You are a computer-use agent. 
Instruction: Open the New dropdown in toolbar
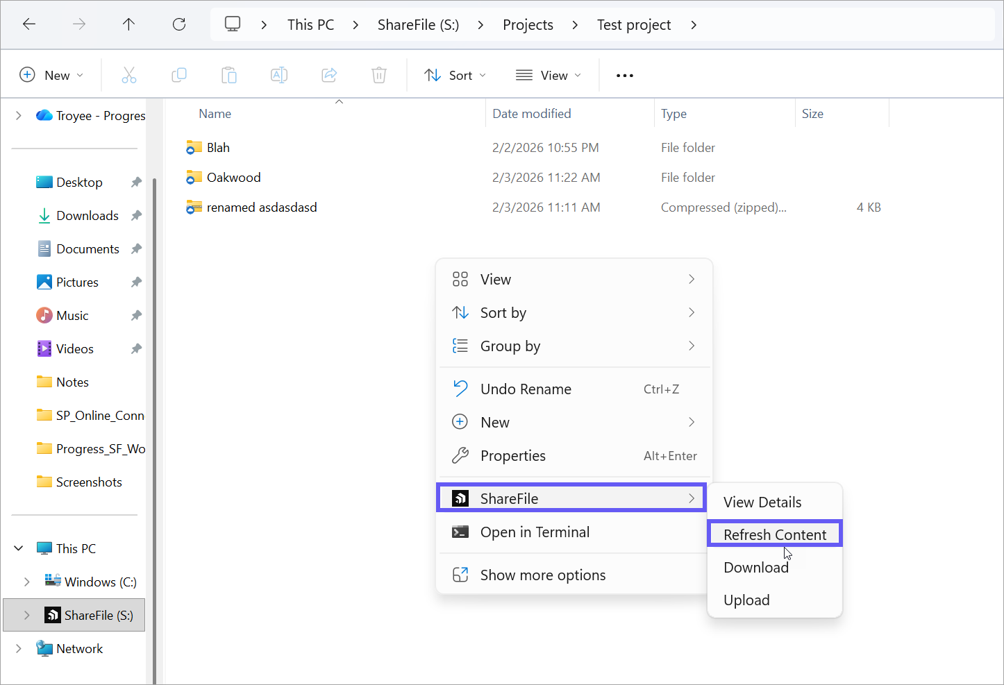tap(51, 75)
